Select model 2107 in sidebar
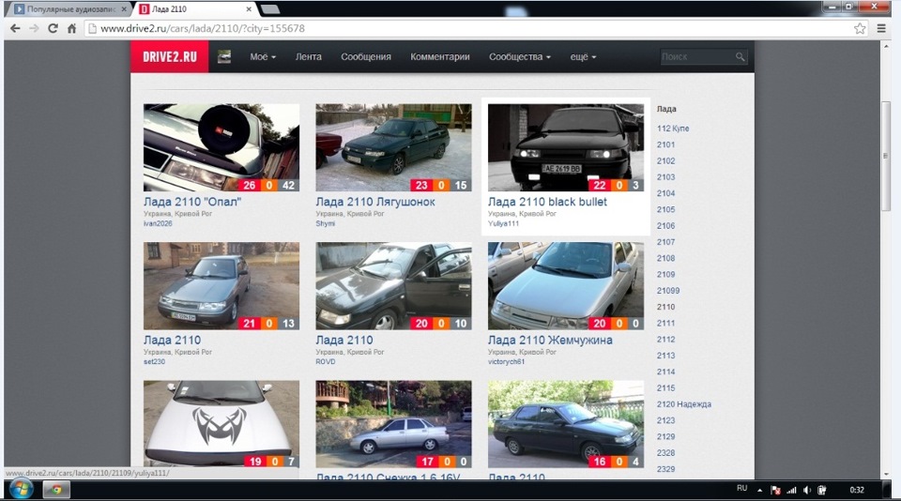This screenshot has width=901, height=501. pyautogui.click(x=666, y=242)
